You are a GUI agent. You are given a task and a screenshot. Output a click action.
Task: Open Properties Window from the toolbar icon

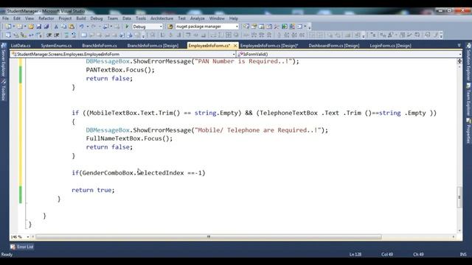tap(254, 26)
